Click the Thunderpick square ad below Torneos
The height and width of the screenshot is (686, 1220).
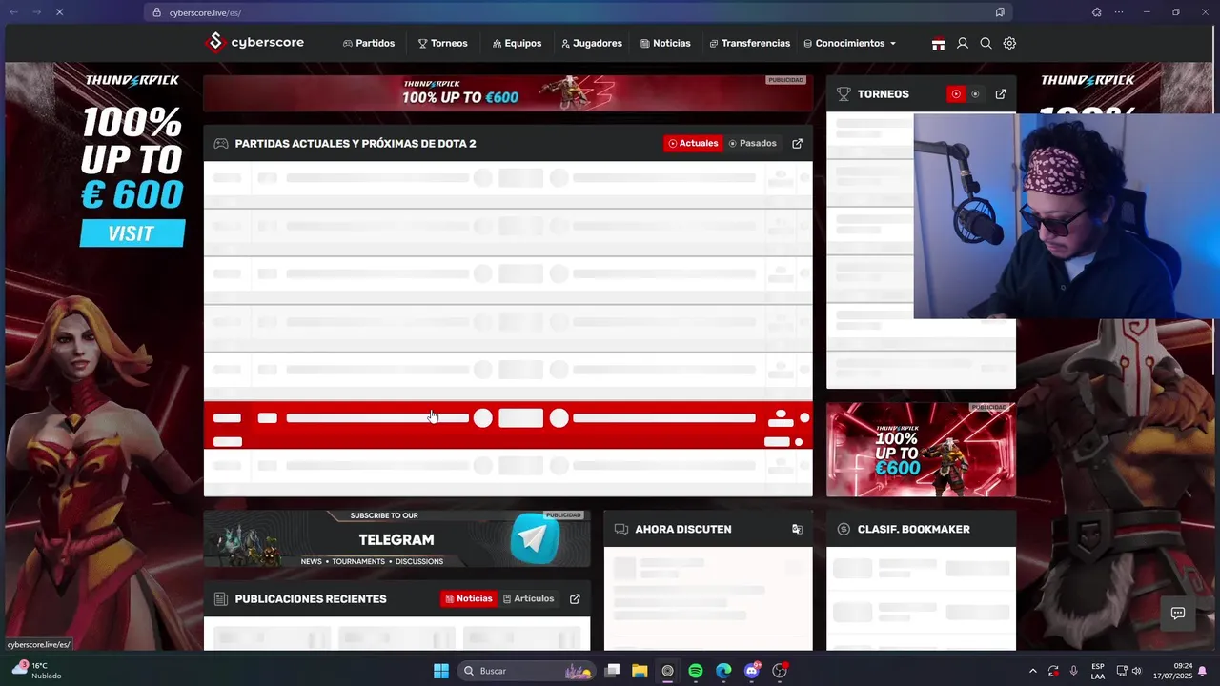point(921,449)
